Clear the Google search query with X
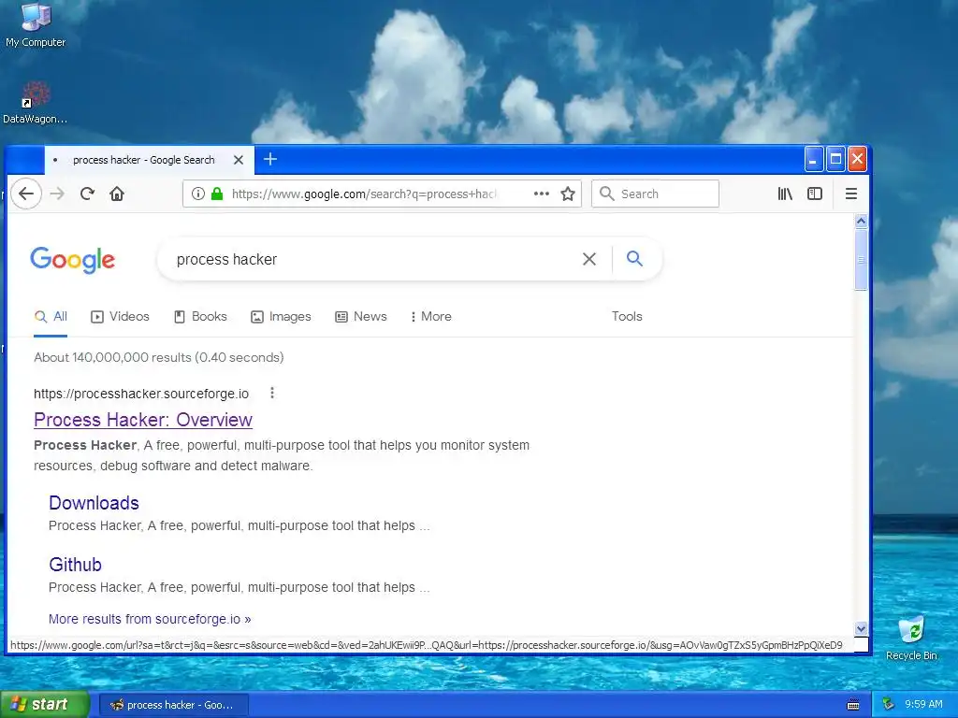958x718 pixels. 589,260
